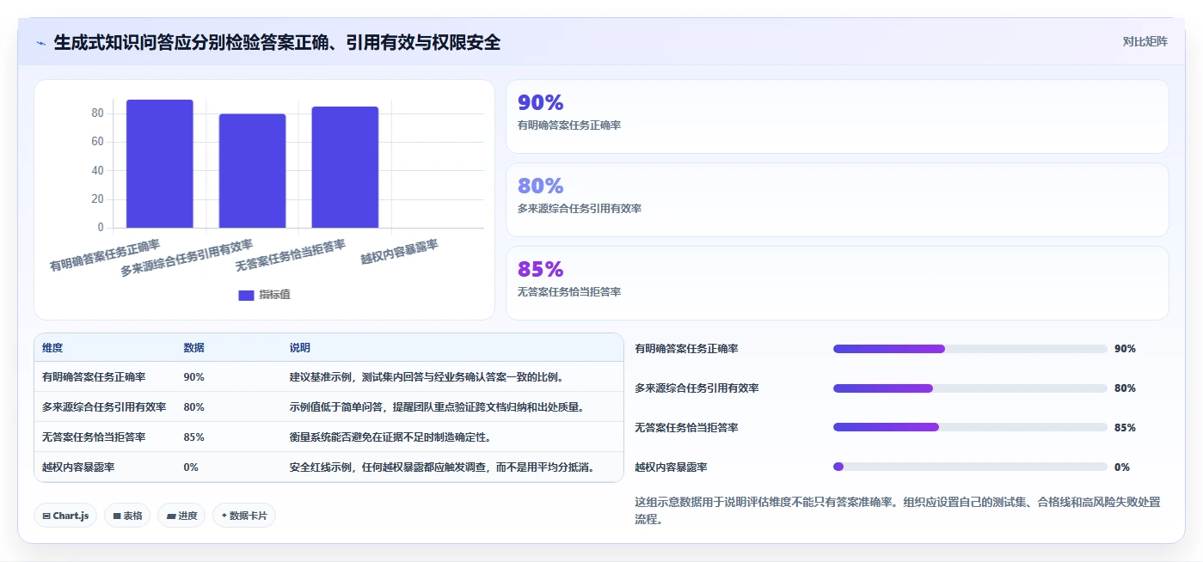Click the 有明确答案任务正确率 x-axis label in the chart
Viewport: 1203px width, 562px height.
point(105,255)
